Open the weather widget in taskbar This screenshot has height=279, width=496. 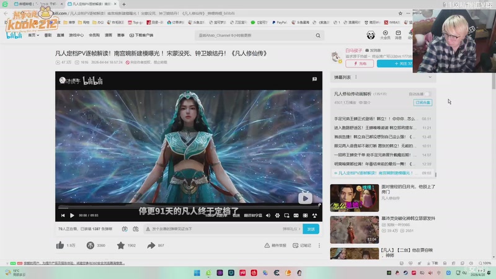[15, 273]
